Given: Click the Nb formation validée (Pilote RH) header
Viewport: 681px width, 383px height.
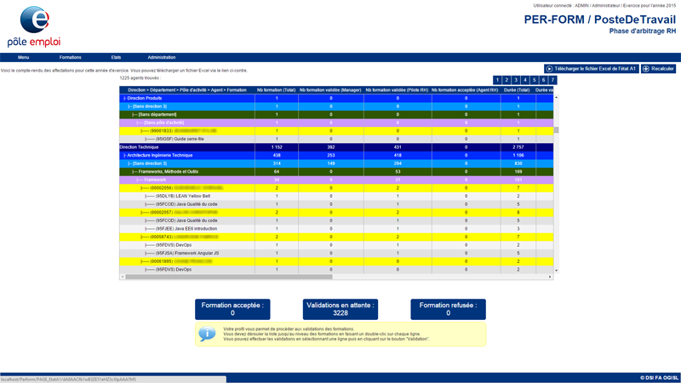Looking at the screenshot, I should [397, 90].
